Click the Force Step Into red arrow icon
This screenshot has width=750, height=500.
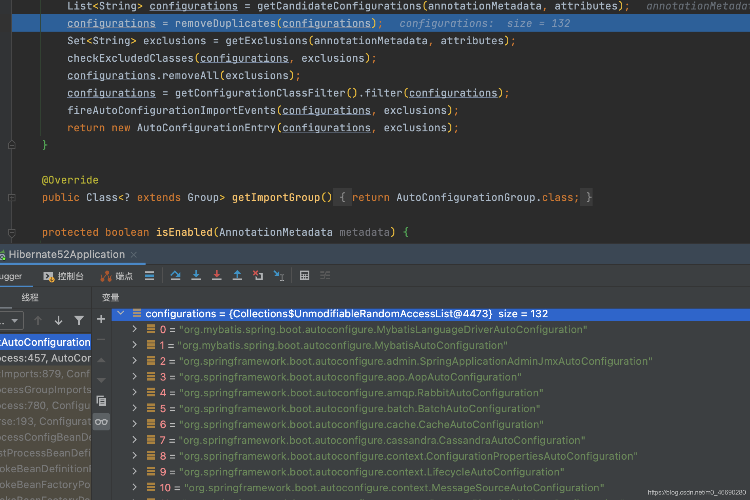click(x=217, y=275)
